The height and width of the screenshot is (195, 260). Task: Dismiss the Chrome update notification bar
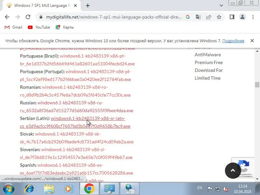[x=252, y=41]
